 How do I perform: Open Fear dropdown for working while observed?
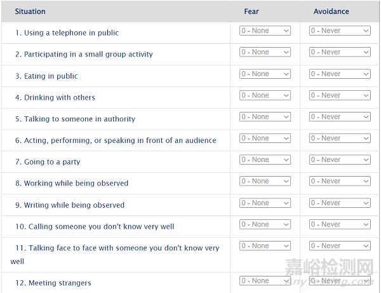[265, 181]
